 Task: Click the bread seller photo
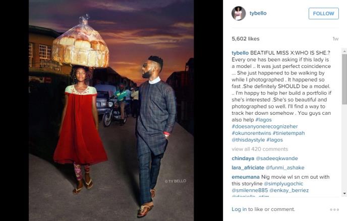[x=111, y=110]
